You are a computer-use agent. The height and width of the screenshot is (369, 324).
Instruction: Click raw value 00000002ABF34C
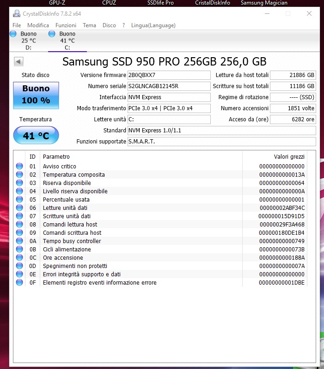click(282, 208)
